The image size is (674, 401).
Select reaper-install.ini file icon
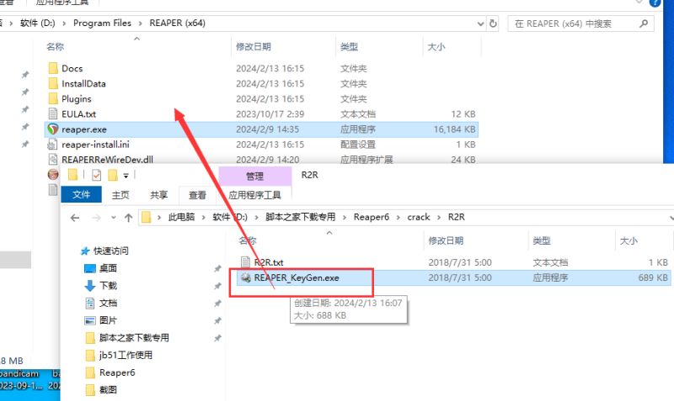click(53, 145)
